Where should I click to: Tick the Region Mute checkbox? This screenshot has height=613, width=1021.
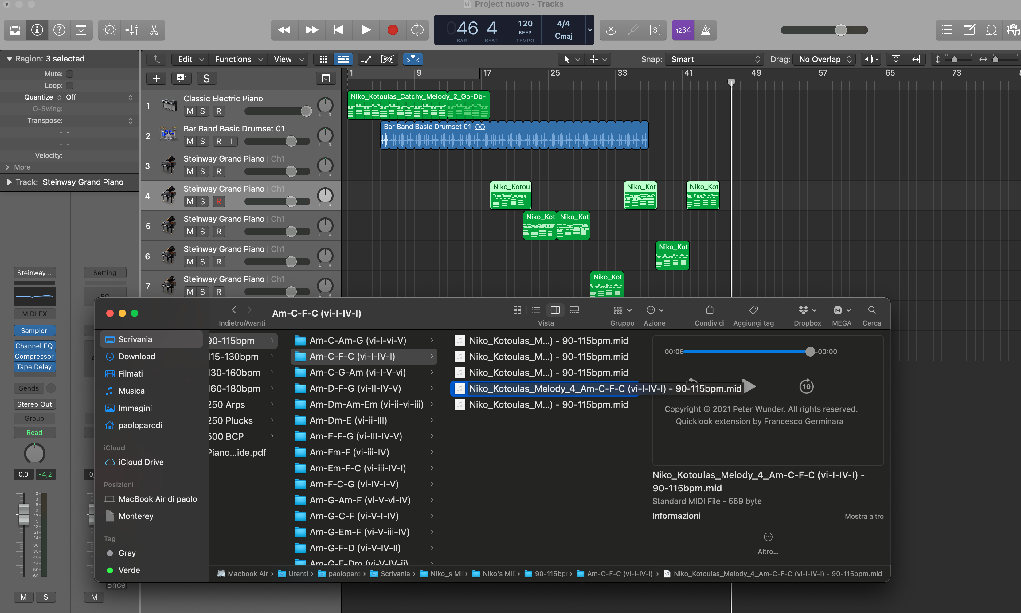click(70, 74)
